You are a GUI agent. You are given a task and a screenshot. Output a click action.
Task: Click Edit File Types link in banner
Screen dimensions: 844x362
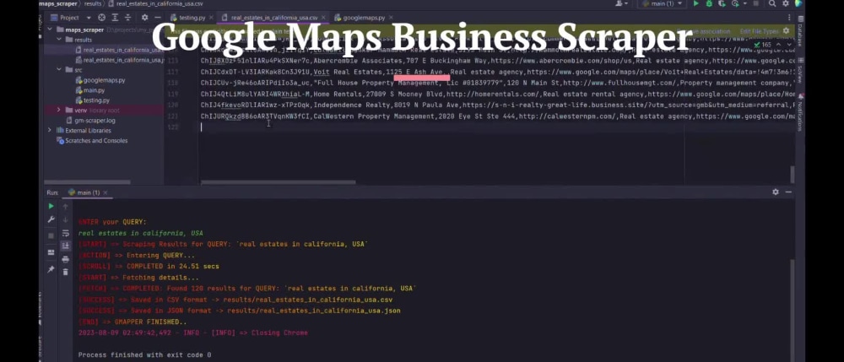[759, 31]
